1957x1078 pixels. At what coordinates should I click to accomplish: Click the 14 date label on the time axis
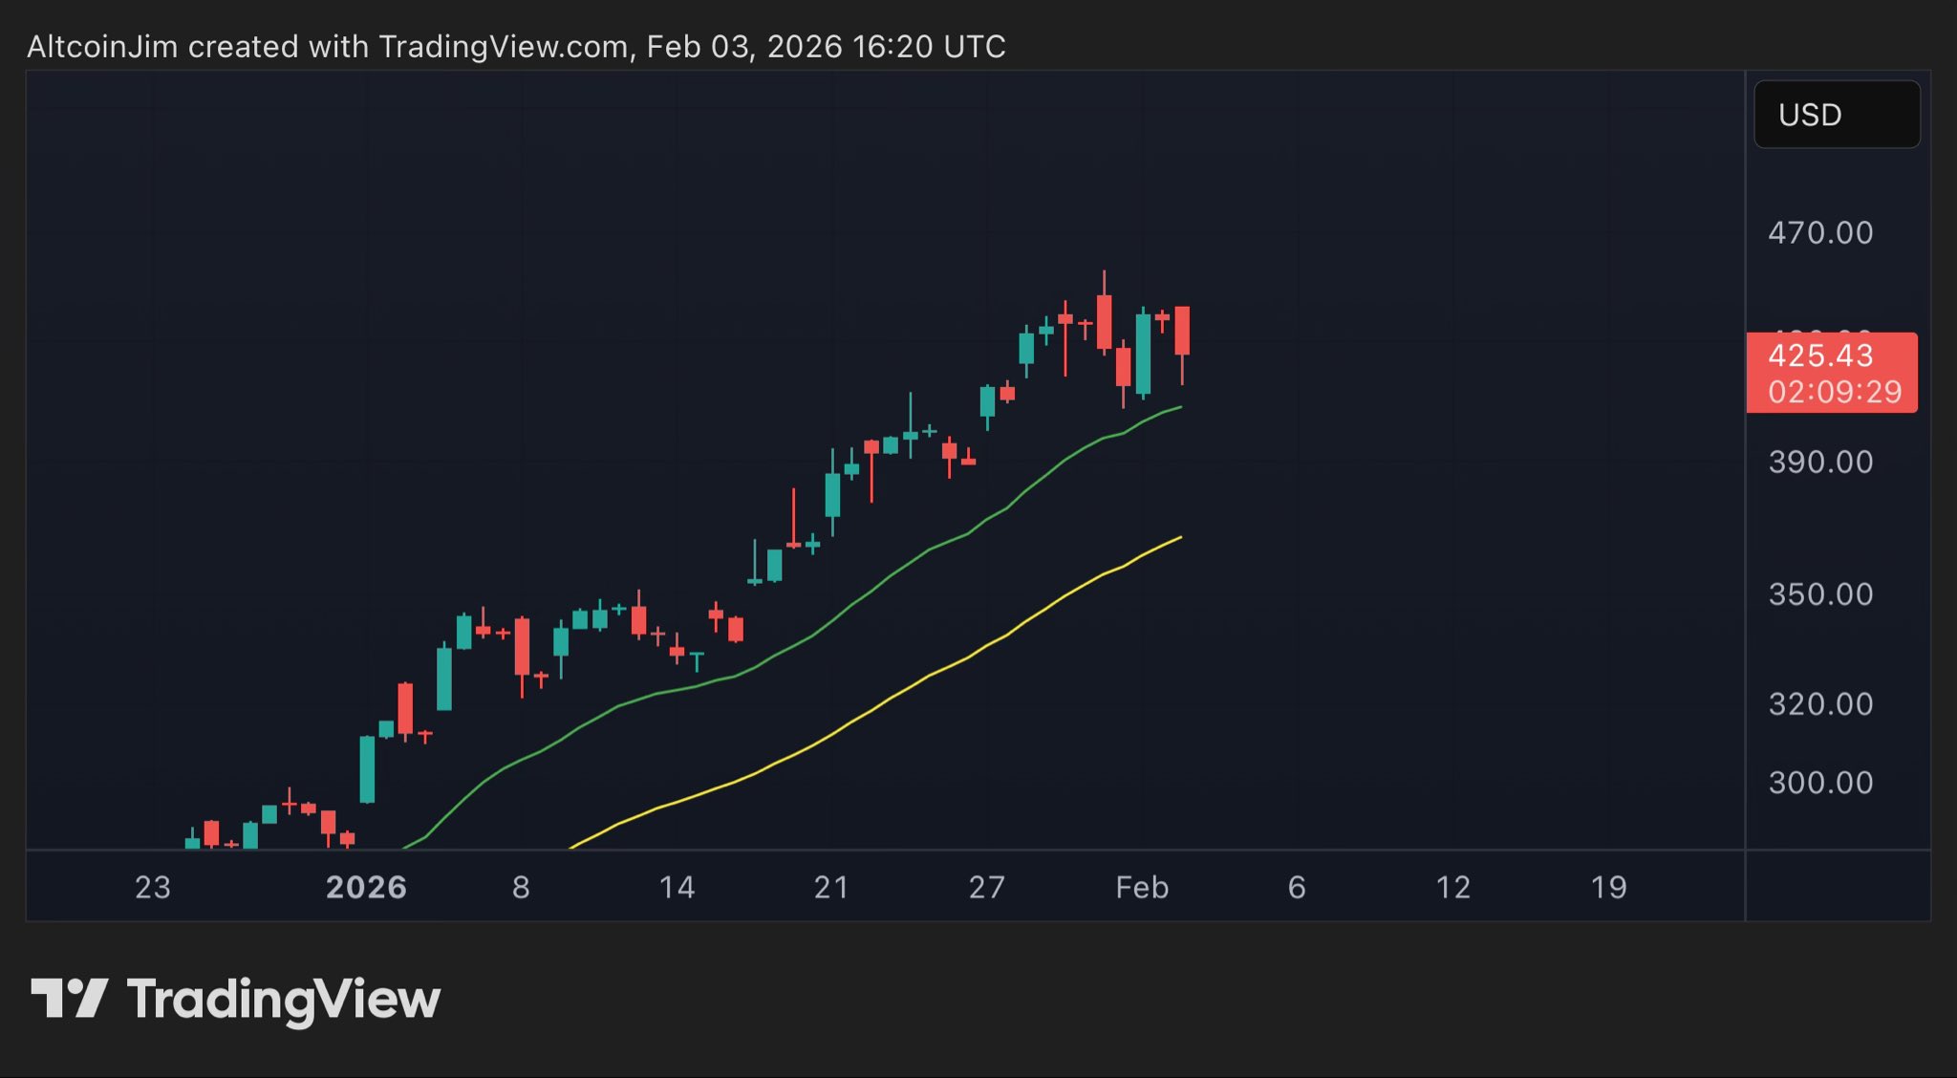tap(677, 887)
